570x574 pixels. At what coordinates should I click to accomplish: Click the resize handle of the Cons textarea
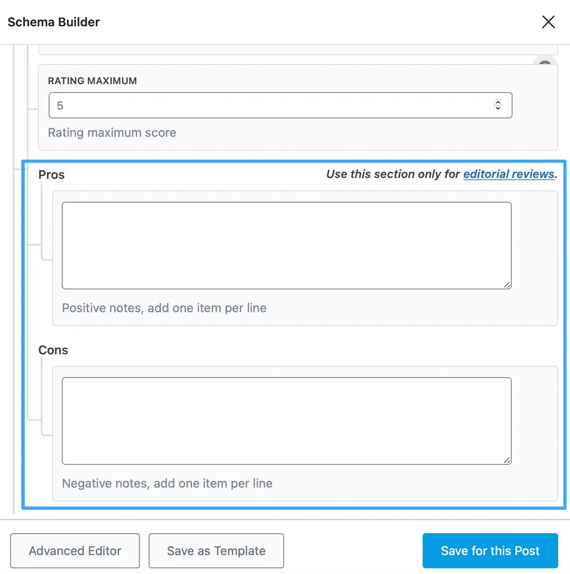coord(507,460)
